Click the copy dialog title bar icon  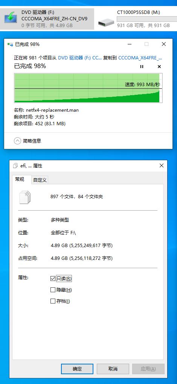(10, 44)
